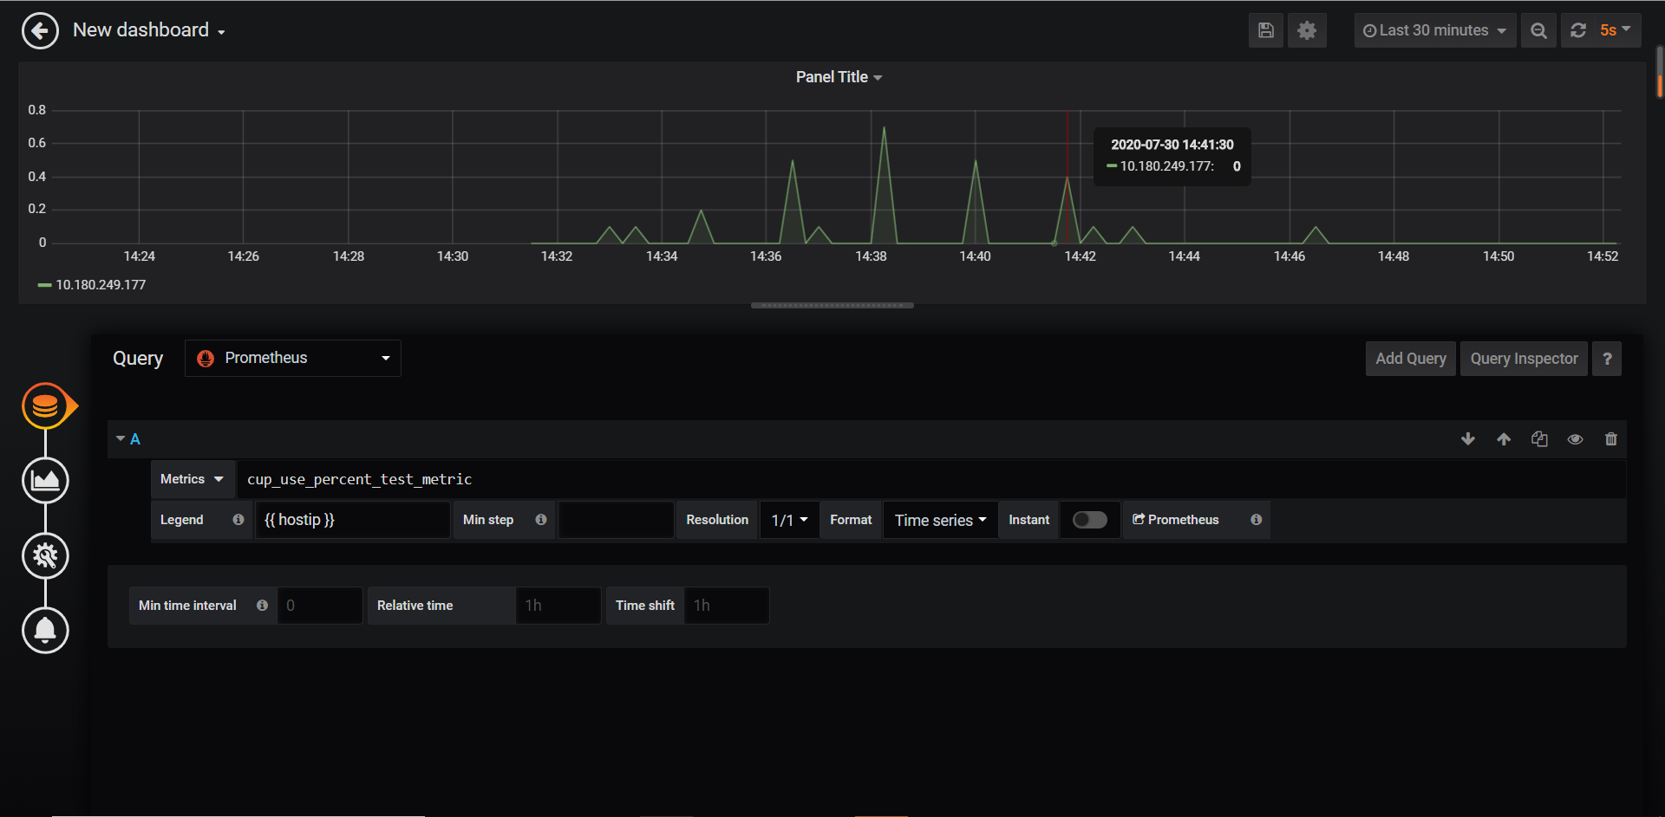Click the Add Query button
Screen dimensions: 1665x817
pos(1410,358)
